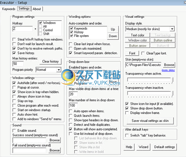This screenshot has width=186, height=157.
Task: Check Steal Win-R hotkey from windows
Action: [14, 39]
